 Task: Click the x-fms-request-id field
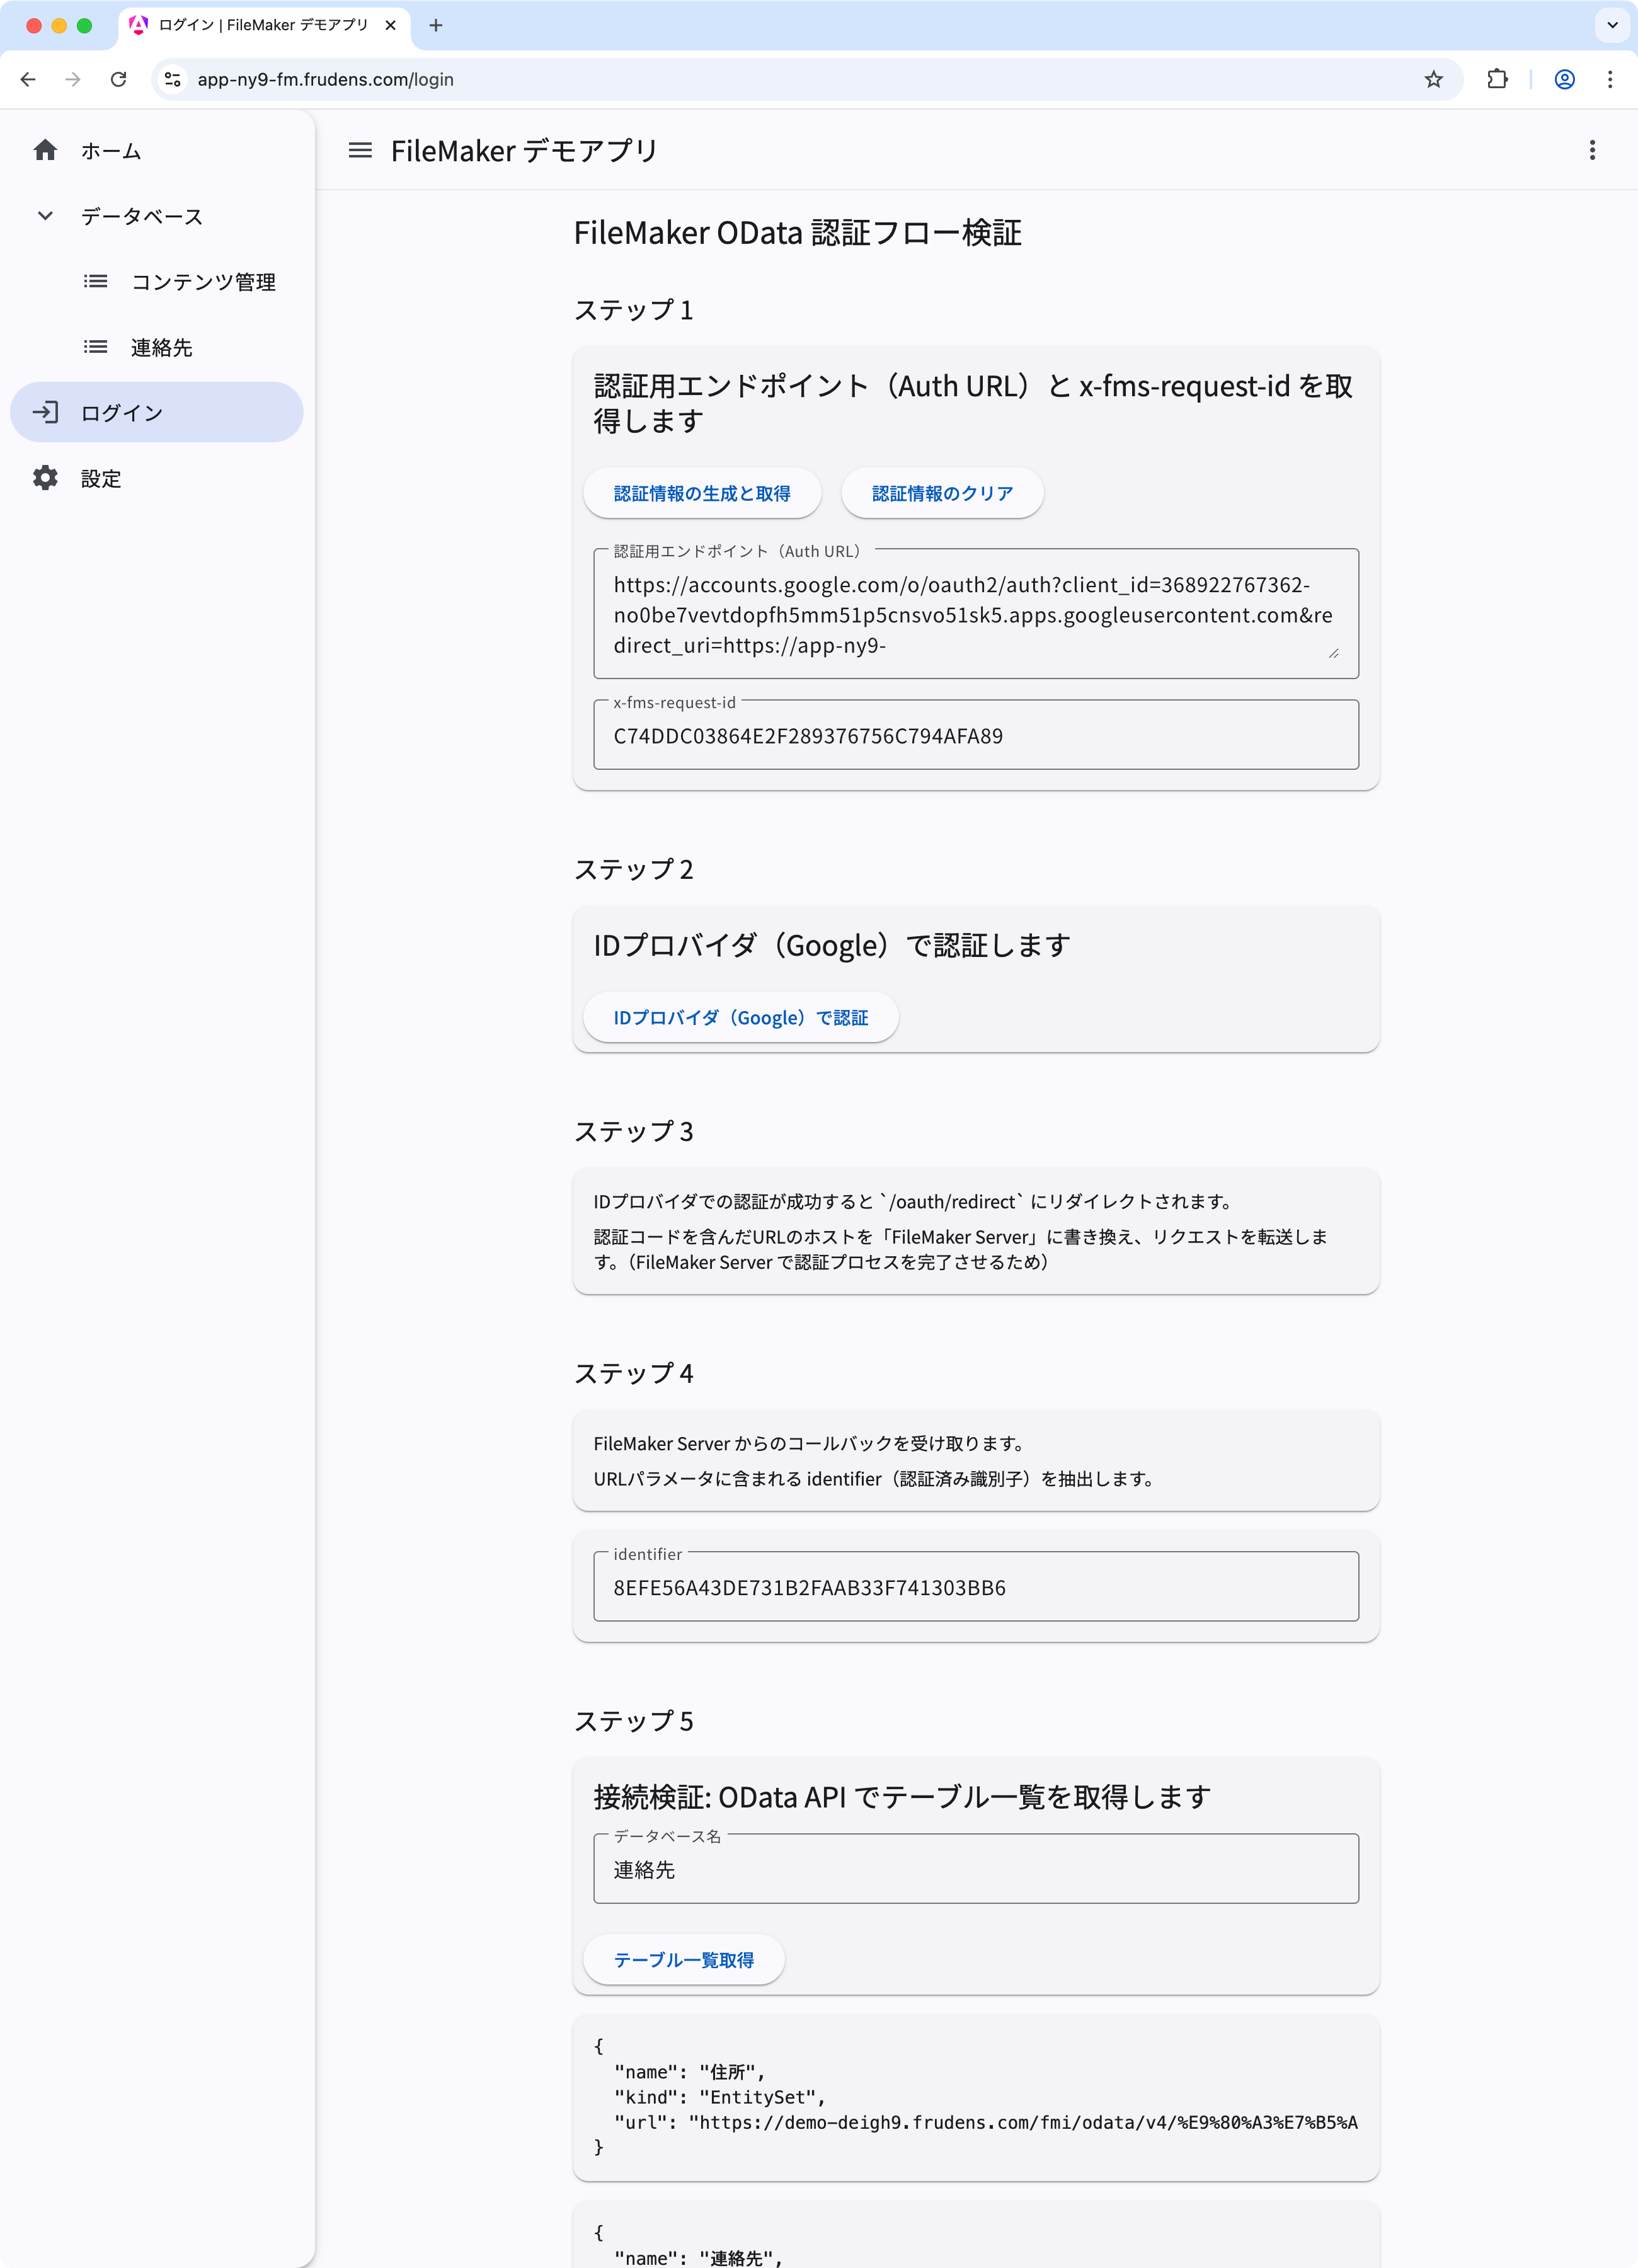976,735
